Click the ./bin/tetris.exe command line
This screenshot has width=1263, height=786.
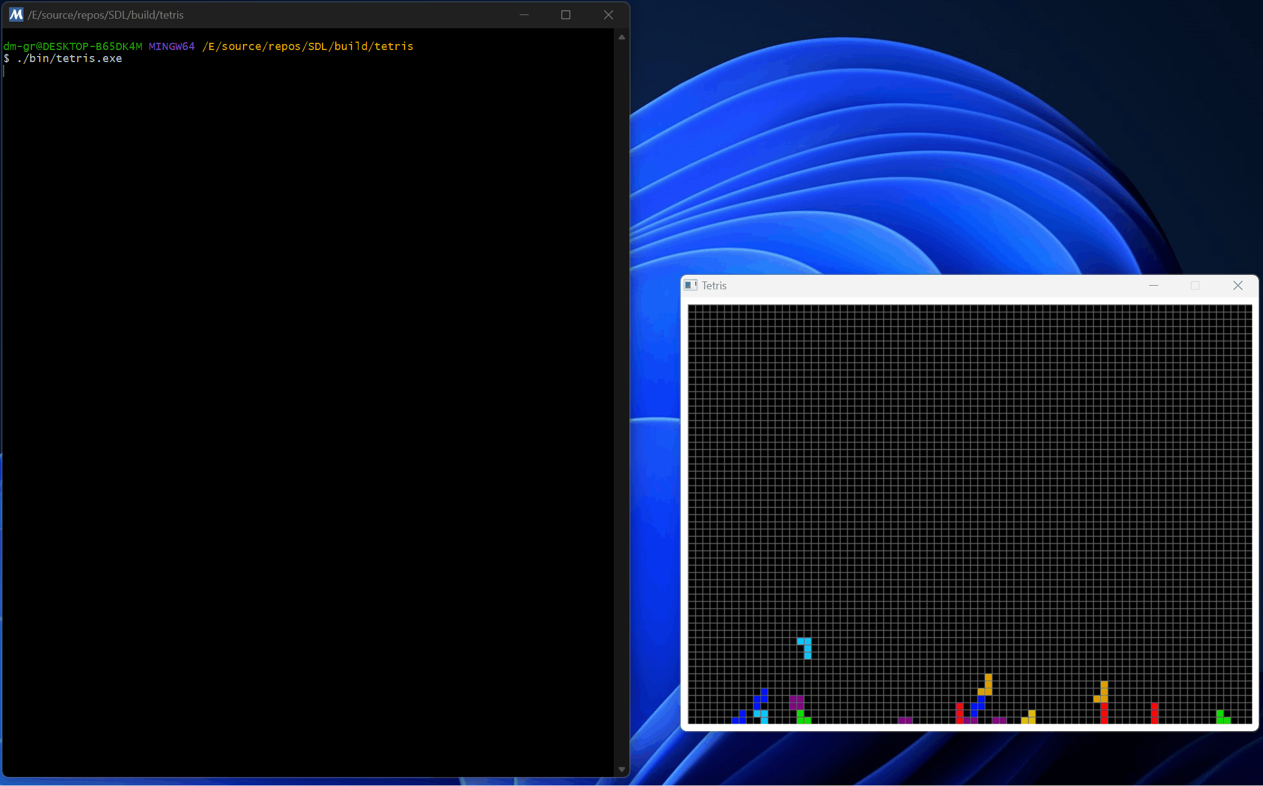(x=69, y=58)
